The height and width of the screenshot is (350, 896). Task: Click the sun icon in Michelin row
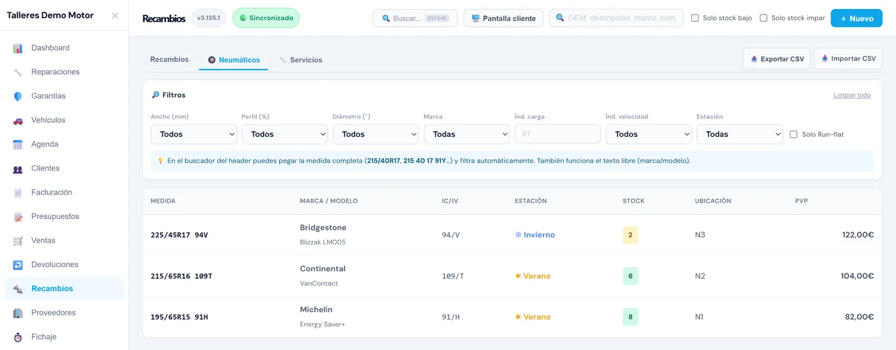(x=518, y=317)
